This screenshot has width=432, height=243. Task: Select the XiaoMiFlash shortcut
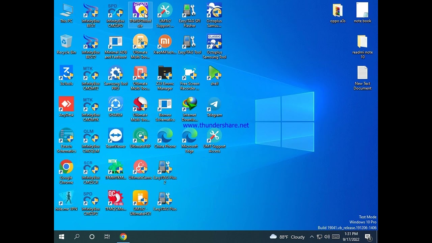click(165, 45)
